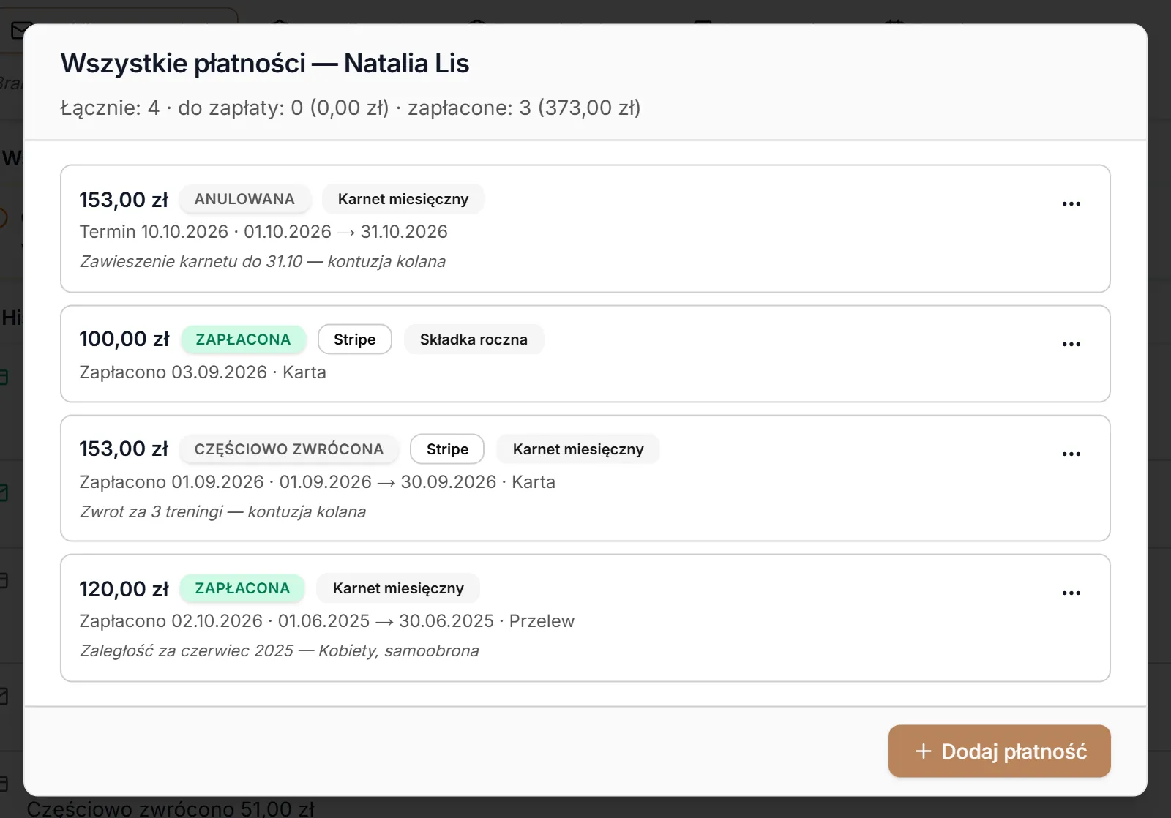
Task: Click Karnet miesięczny tag on 120,00 zł payment
Action: pos(398,588)
